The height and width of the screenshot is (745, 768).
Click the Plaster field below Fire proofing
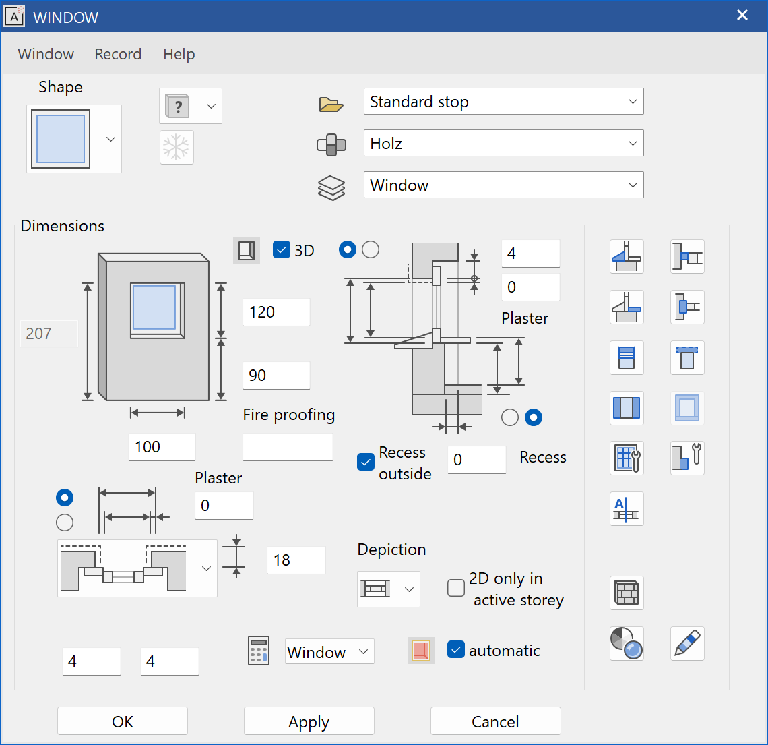pos(224,506)
